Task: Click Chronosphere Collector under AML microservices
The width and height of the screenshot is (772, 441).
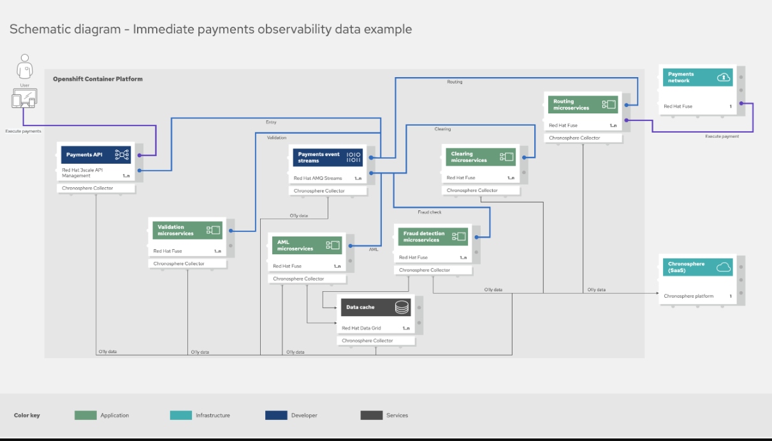Action: pyautogui.click(x=298, y=278)
